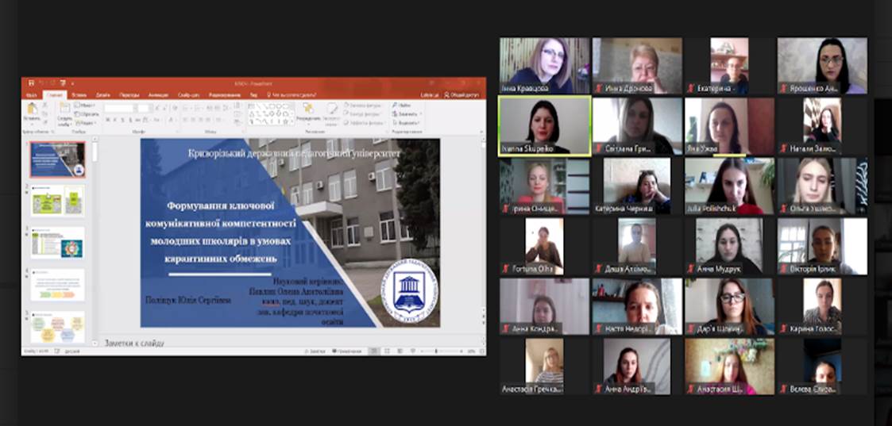The image size is (892, 426).
Task: Click the Paste icon in the PowerPoint ribbon
Action: (x=32, y=109)
